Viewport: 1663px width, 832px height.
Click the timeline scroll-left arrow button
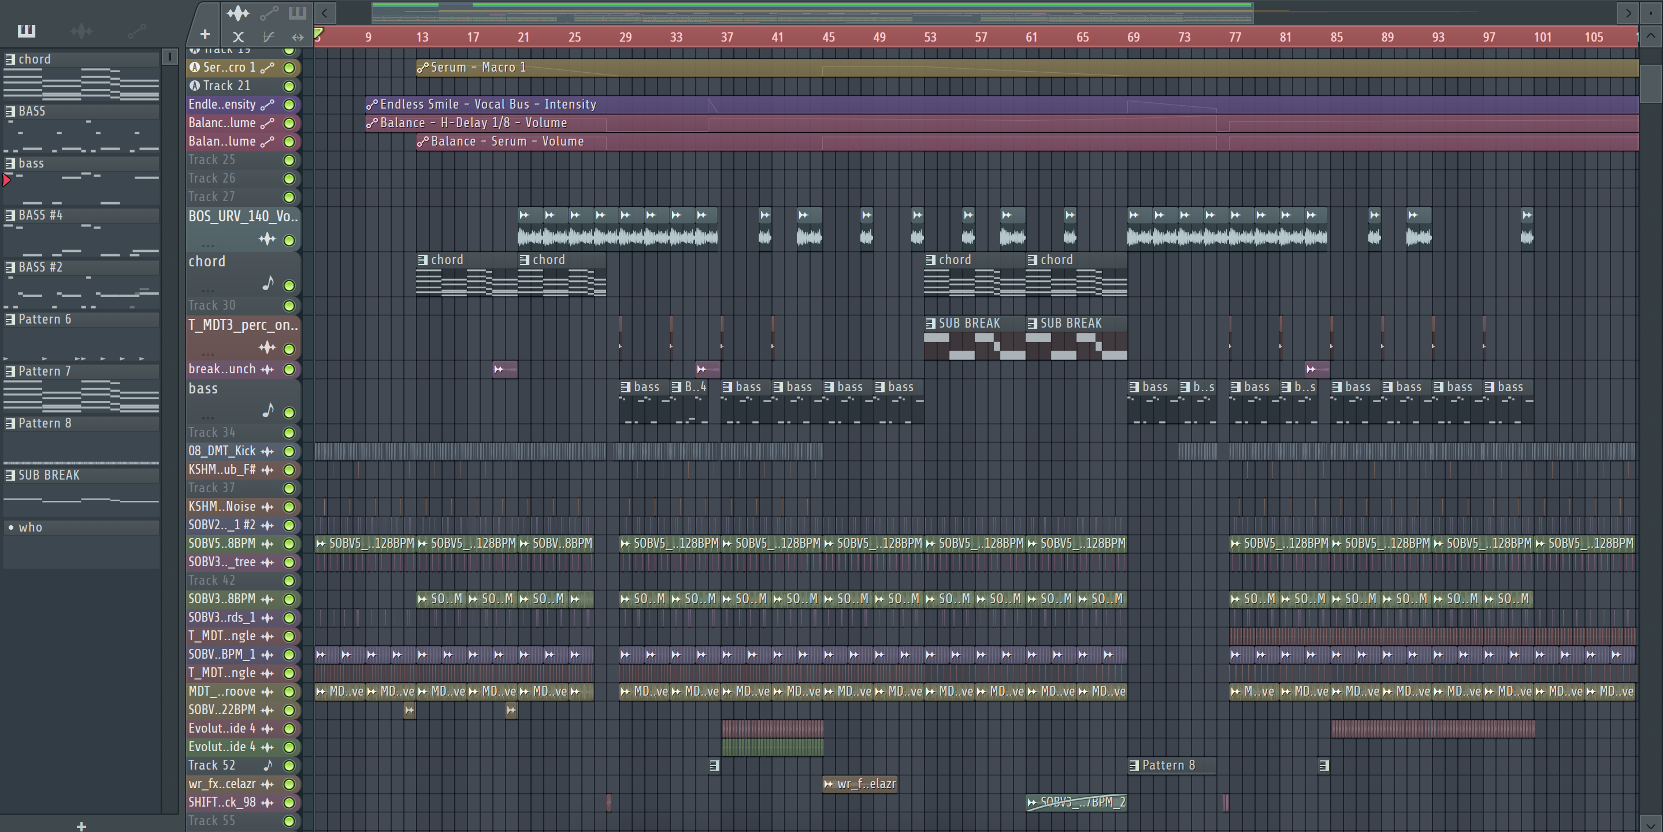[x=325, y=12]
